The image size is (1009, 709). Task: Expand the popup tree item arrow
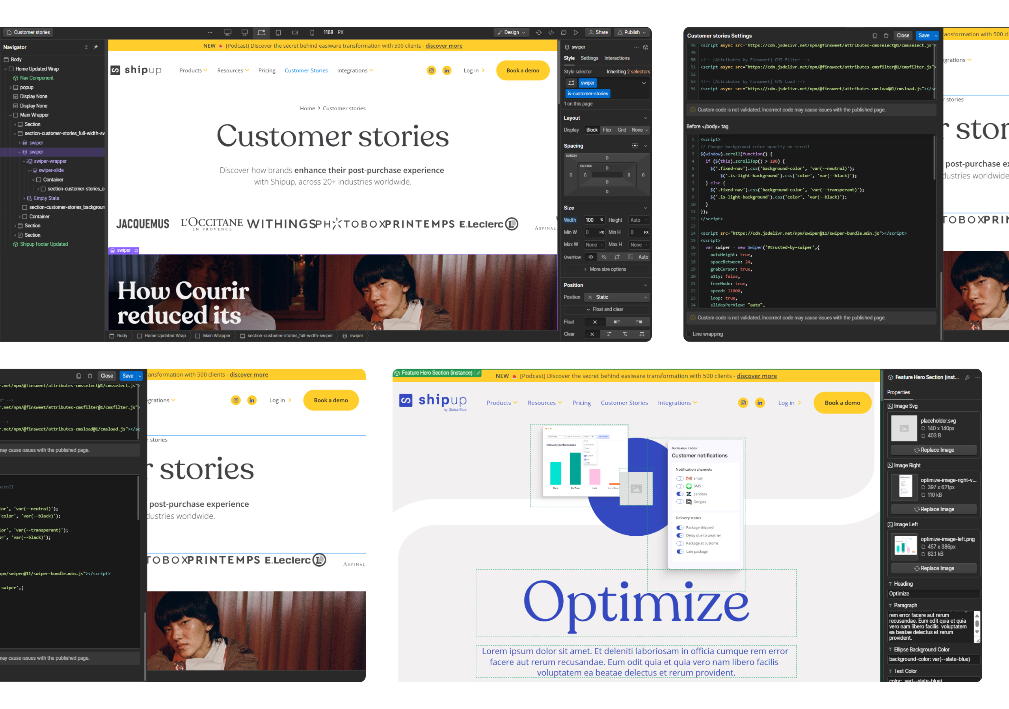point(11,87)
